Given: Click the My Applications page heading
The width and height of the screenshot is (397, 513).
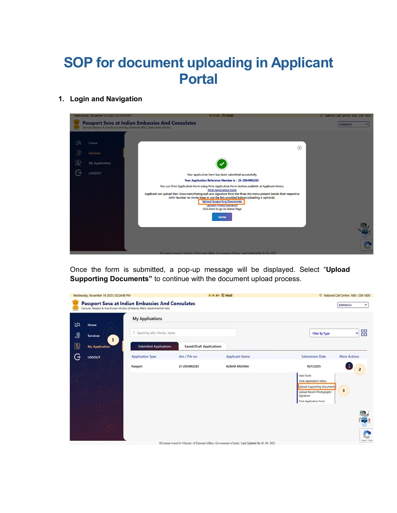Looking at the screenshot, I should tap(148, 318).
